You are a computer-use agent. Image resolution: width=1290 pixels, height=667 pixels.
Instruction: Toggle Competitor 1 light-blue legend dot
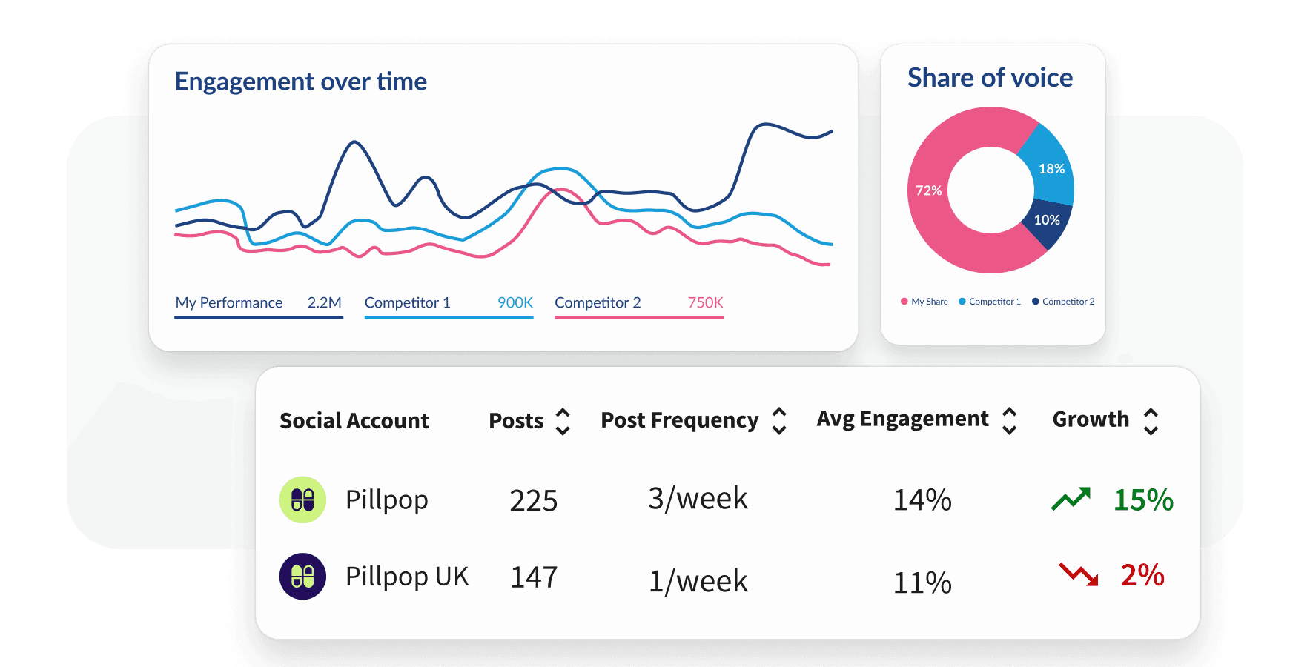click(962, 302)
